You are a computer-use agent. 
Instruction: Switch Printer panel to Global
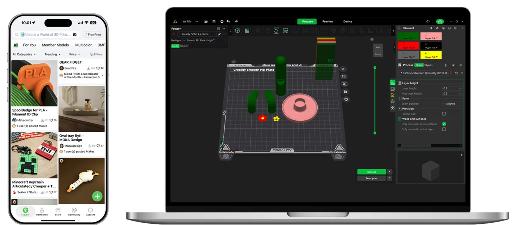pyautogui.click(x=175, y=46)
